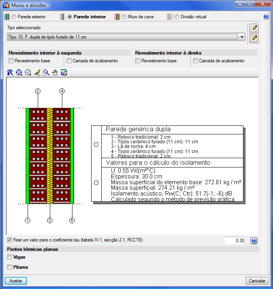Enable the Vigas thermal bridge checkbox
Image resolution: width=273 pixels, height=289 pixels.
(x=9, y=257)
